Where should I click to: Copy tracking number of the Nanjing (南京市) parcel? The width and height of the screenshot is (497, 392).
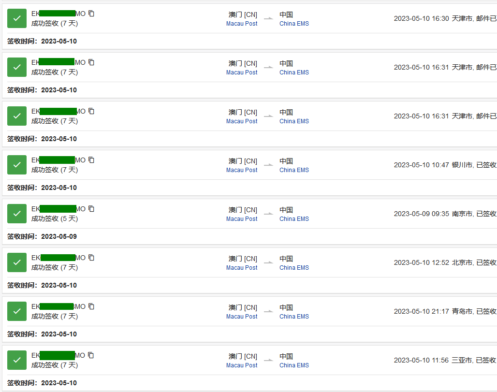pos(91,209)
